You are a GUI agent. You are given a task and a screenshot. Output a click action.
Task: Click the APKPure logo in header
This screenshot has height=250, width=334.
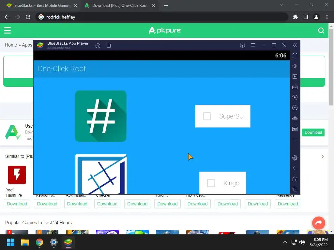tap(165, 30)
